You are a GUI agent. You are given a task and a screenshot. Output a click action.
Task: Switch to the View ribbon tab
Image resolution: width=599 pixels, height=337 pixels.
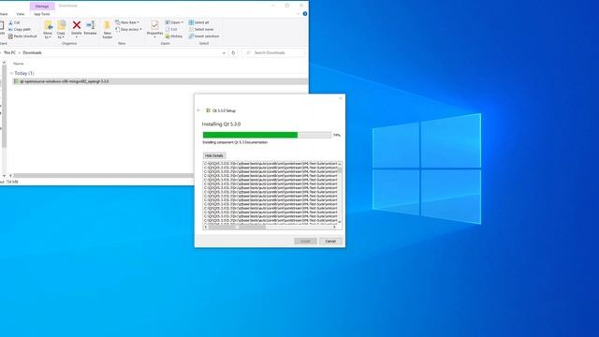click(21, 14)
